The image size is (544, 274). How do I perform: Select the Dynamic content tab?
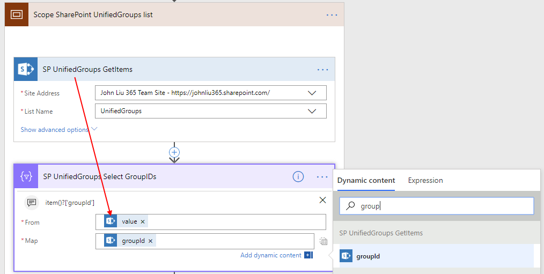pos(366,180)
